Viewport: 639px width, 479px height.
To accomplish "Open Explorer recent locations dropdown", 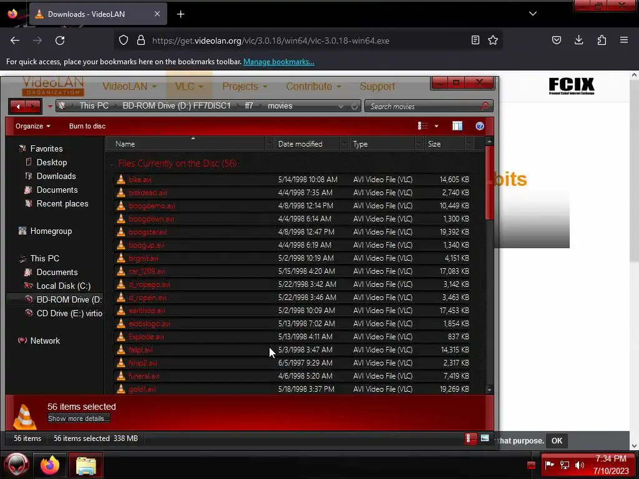I will tap(50, 107).
